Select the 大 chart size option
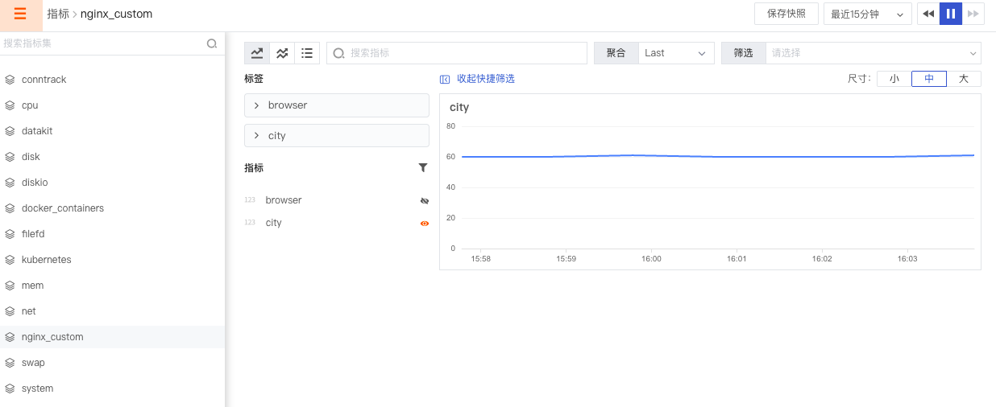Image resolution: width=996 pixels, height=407 pixels. point(963,79)
